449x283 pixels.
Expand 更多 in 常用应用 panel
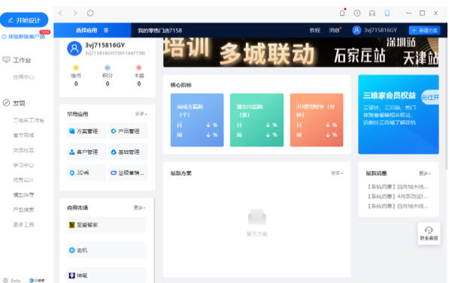[x=141, y=114]
